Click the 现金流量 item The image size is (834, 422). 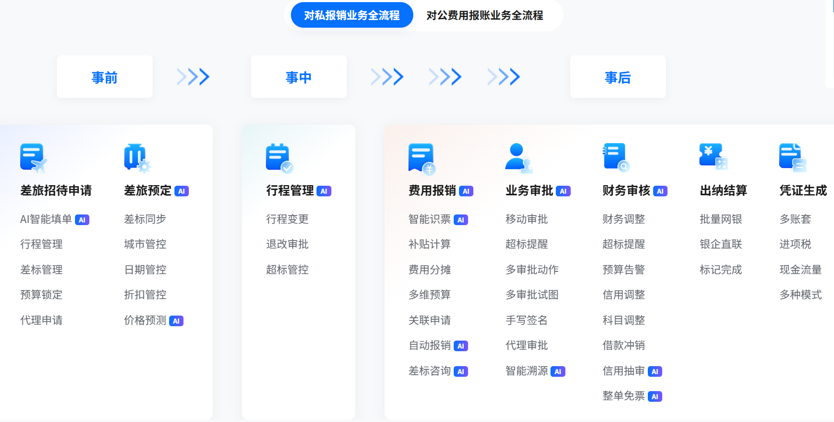[800, 270]
